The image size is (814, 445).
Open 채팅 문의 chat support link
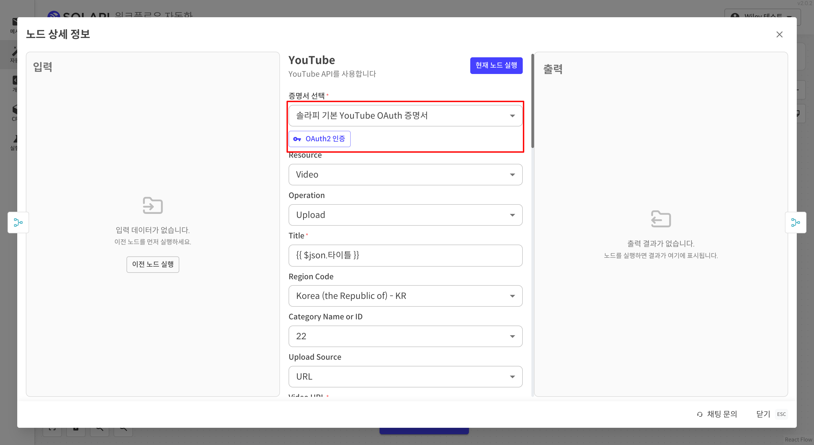[x=721, y=414]
